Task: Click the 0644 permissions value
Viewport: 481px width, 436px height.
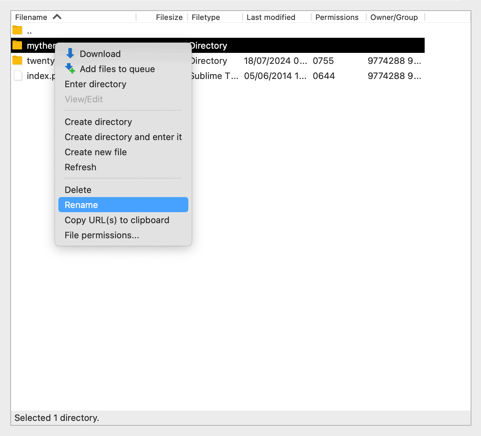Action: tap(324, 76)
